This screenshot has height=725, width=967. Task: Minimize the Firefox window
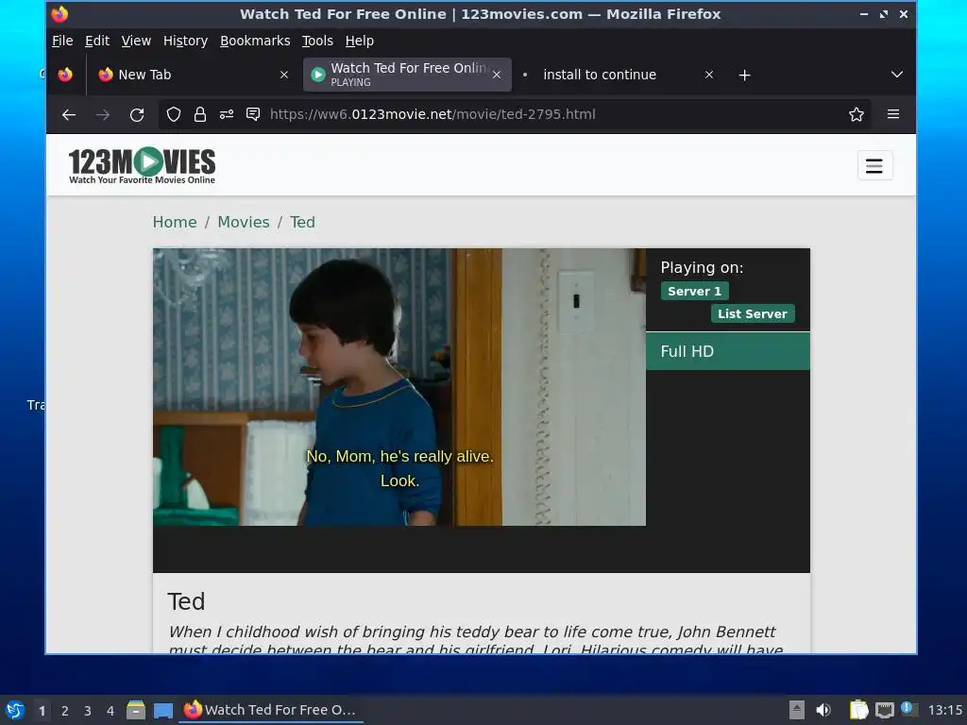(864, 14)
